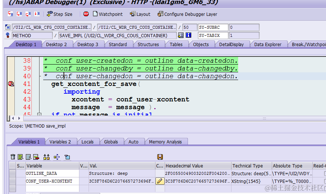Click the right scroll arrow under the code
326x194 pixels.
(19, 118)
